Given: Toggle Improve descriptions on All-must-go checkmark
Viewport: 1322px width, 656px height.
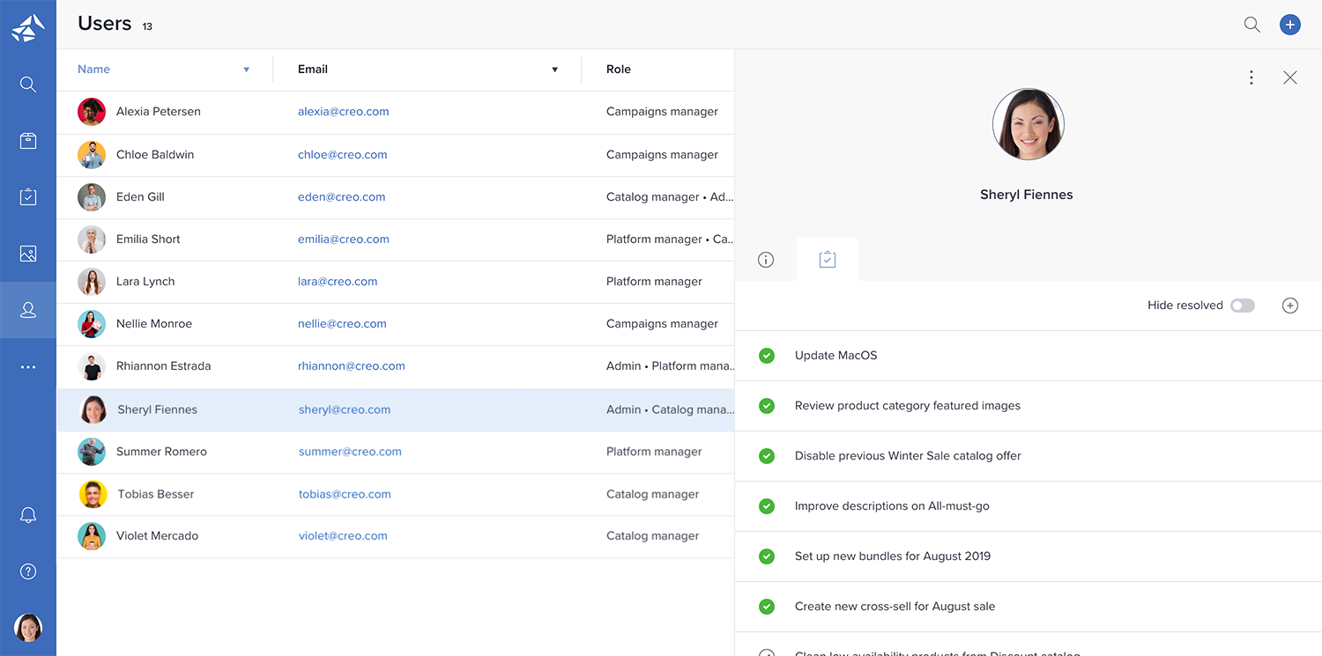Looking at the screenshot, I should point(767,506).
